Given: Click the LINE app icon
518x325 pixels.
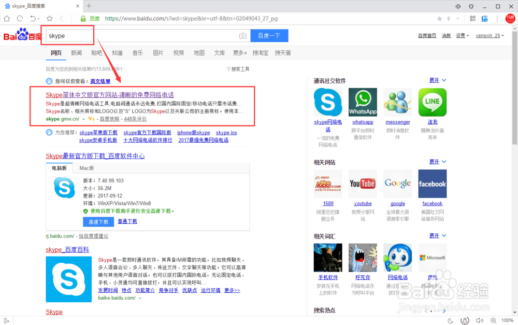Looking at the screenshot, I should coord(433,102).
